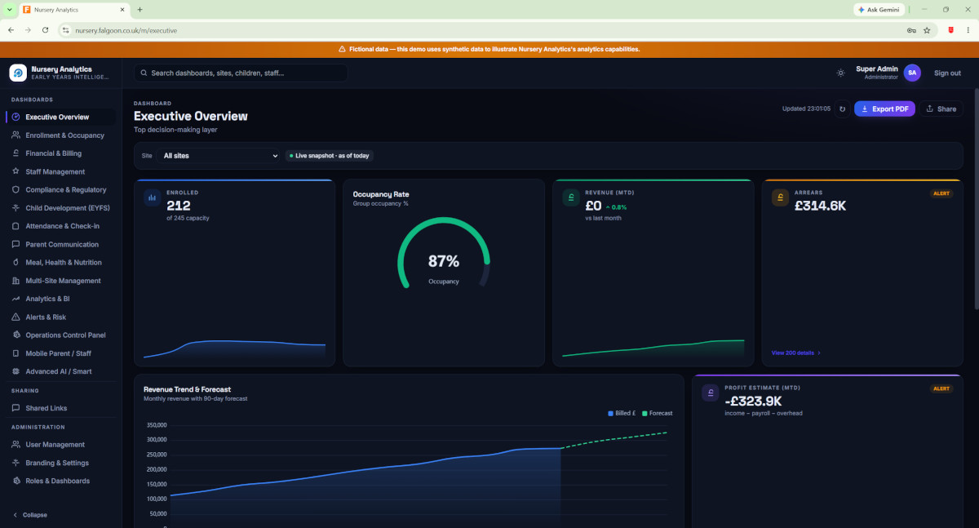Click the Forecast legend swatch
Image resolution: width=979 pixels, height=528 pixels.
[645, 414]
